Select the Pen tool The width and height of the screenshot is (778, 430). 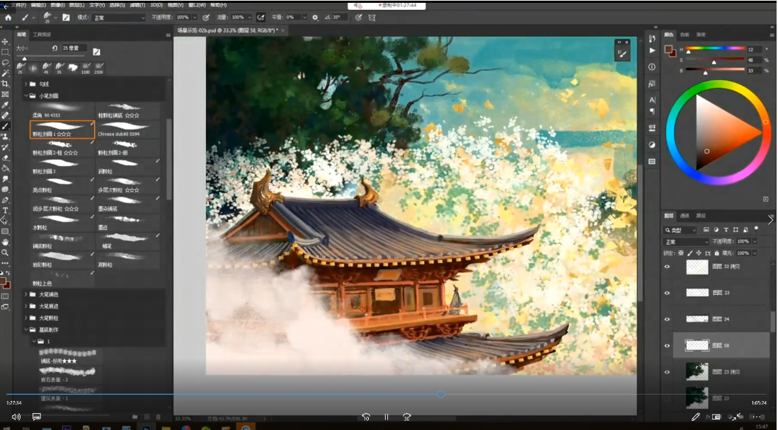pos(5,200)
